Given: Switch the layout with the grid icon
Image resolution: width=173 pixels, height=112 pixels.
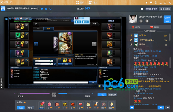Looking at the screenshot, I should click(142, 9).
